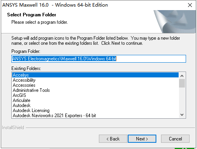Select Administrative Tools folder
This screenshot has height=149, width=197.
tap(95, 90)
